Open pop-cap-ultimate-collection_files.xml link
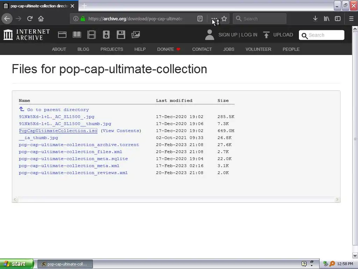The image size is (358, 269). click(70, 152)
